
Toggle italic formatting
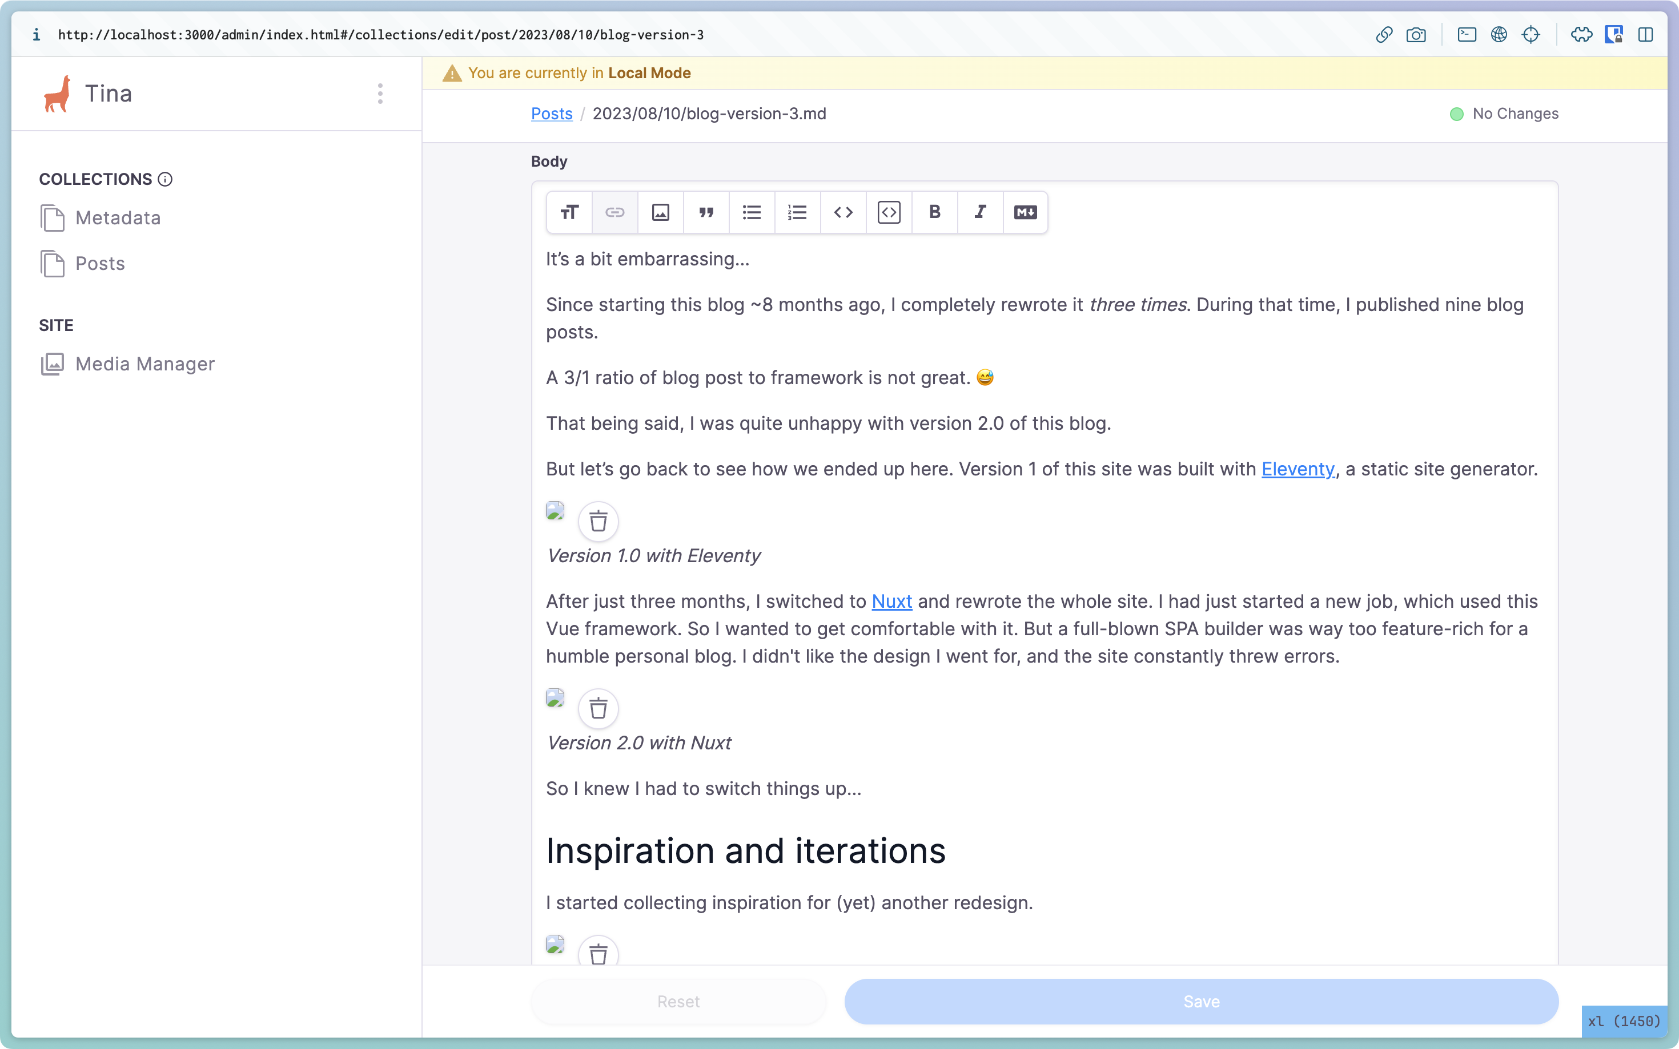pyautogui.click(x=979, y=212)
